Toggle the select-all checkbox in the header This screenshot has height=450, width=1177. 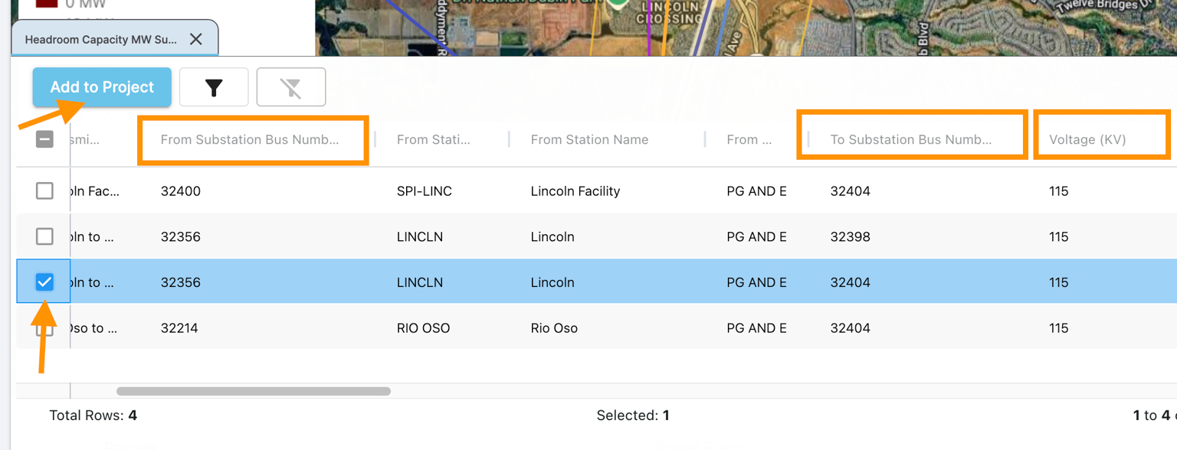click(44, 139)
